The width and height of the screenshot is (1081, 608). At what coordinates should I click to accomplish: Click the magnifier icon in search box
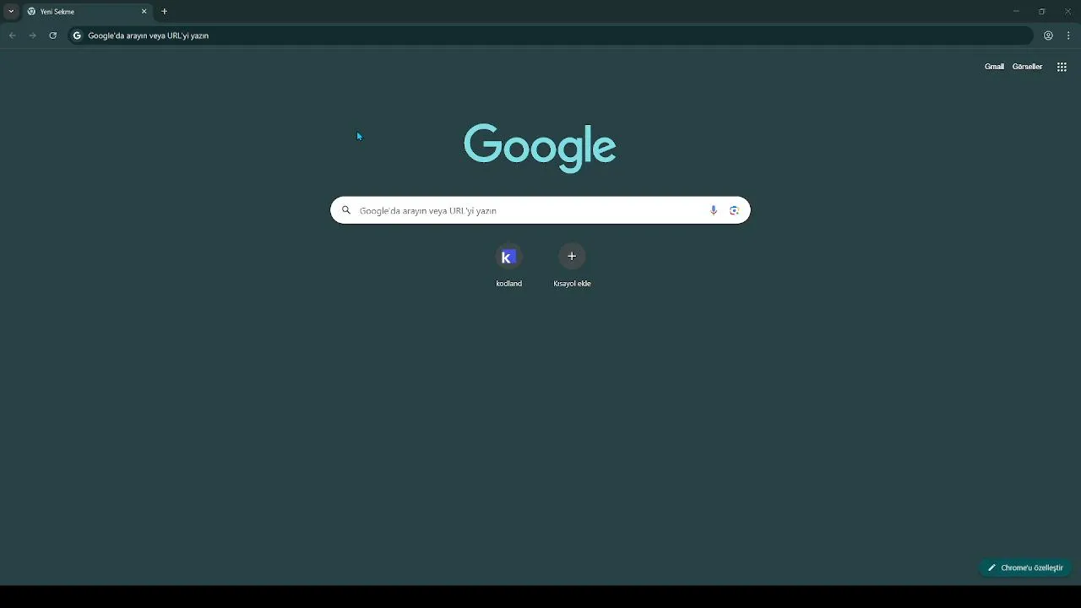[346, 210]
